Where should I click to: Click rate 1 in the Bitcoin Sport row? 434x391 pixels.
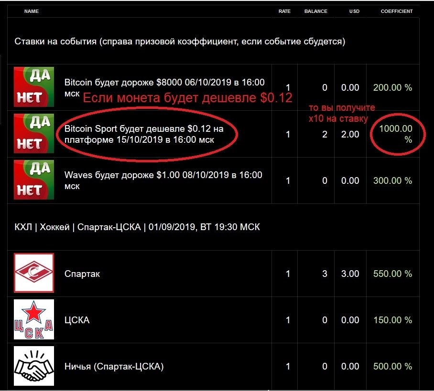pyautogui.click(x=288, y=134)
